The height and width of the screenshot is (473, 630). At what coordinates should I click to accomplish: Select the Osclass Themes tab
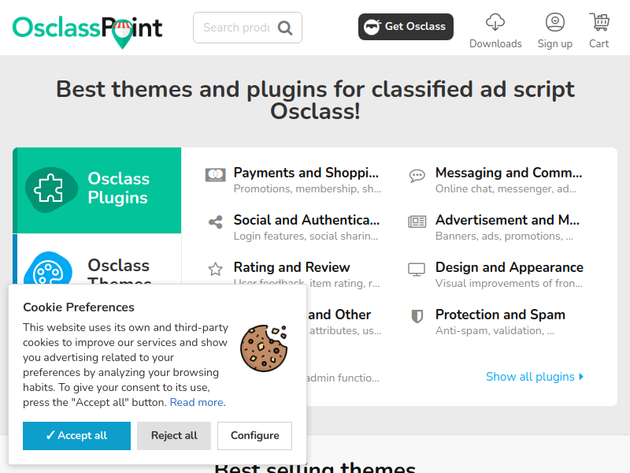pyautogui.click(x=97, y=259)
